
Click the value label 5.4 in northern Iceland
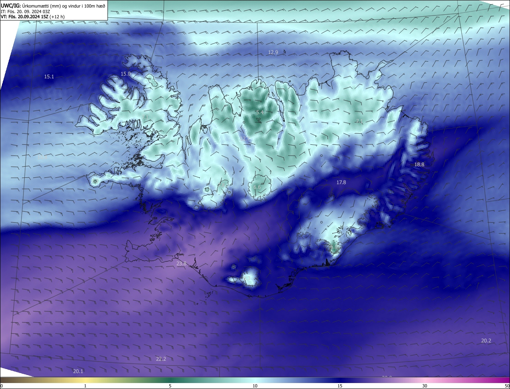click(260, 113)
